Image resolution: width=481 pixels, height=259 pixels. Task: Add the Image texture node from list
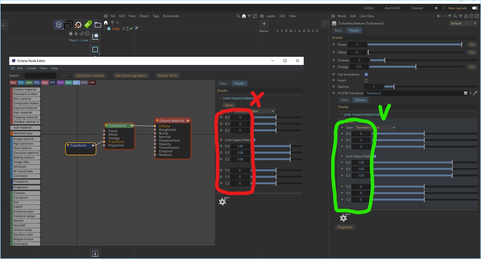click(25, 139)
